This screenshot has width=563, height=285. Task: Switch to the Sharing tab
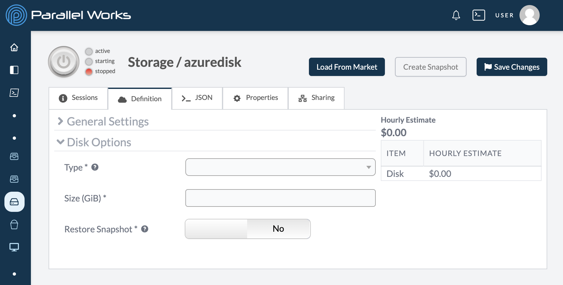[x=316, y=98]
